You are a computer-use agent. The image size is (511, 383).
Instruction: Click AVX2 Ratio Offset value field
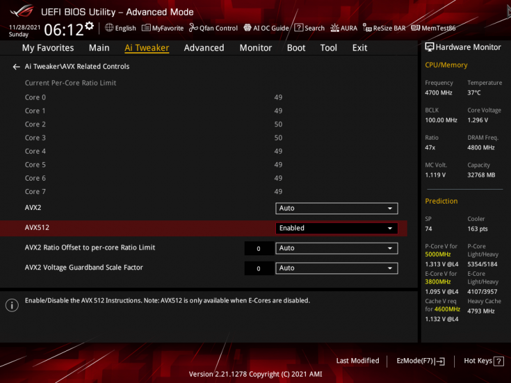tap(258, 248)
